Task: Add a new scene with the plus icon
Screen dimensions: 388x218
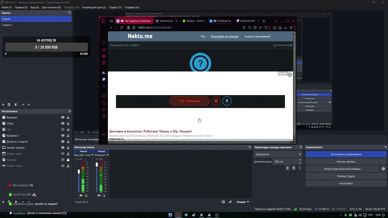Action: pos(3,104)
